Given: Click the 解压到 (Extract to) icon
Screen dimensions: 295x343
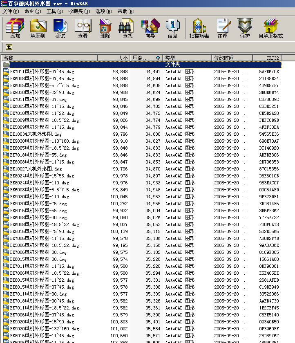Looking at the screenshot, I should pos(38,29).
